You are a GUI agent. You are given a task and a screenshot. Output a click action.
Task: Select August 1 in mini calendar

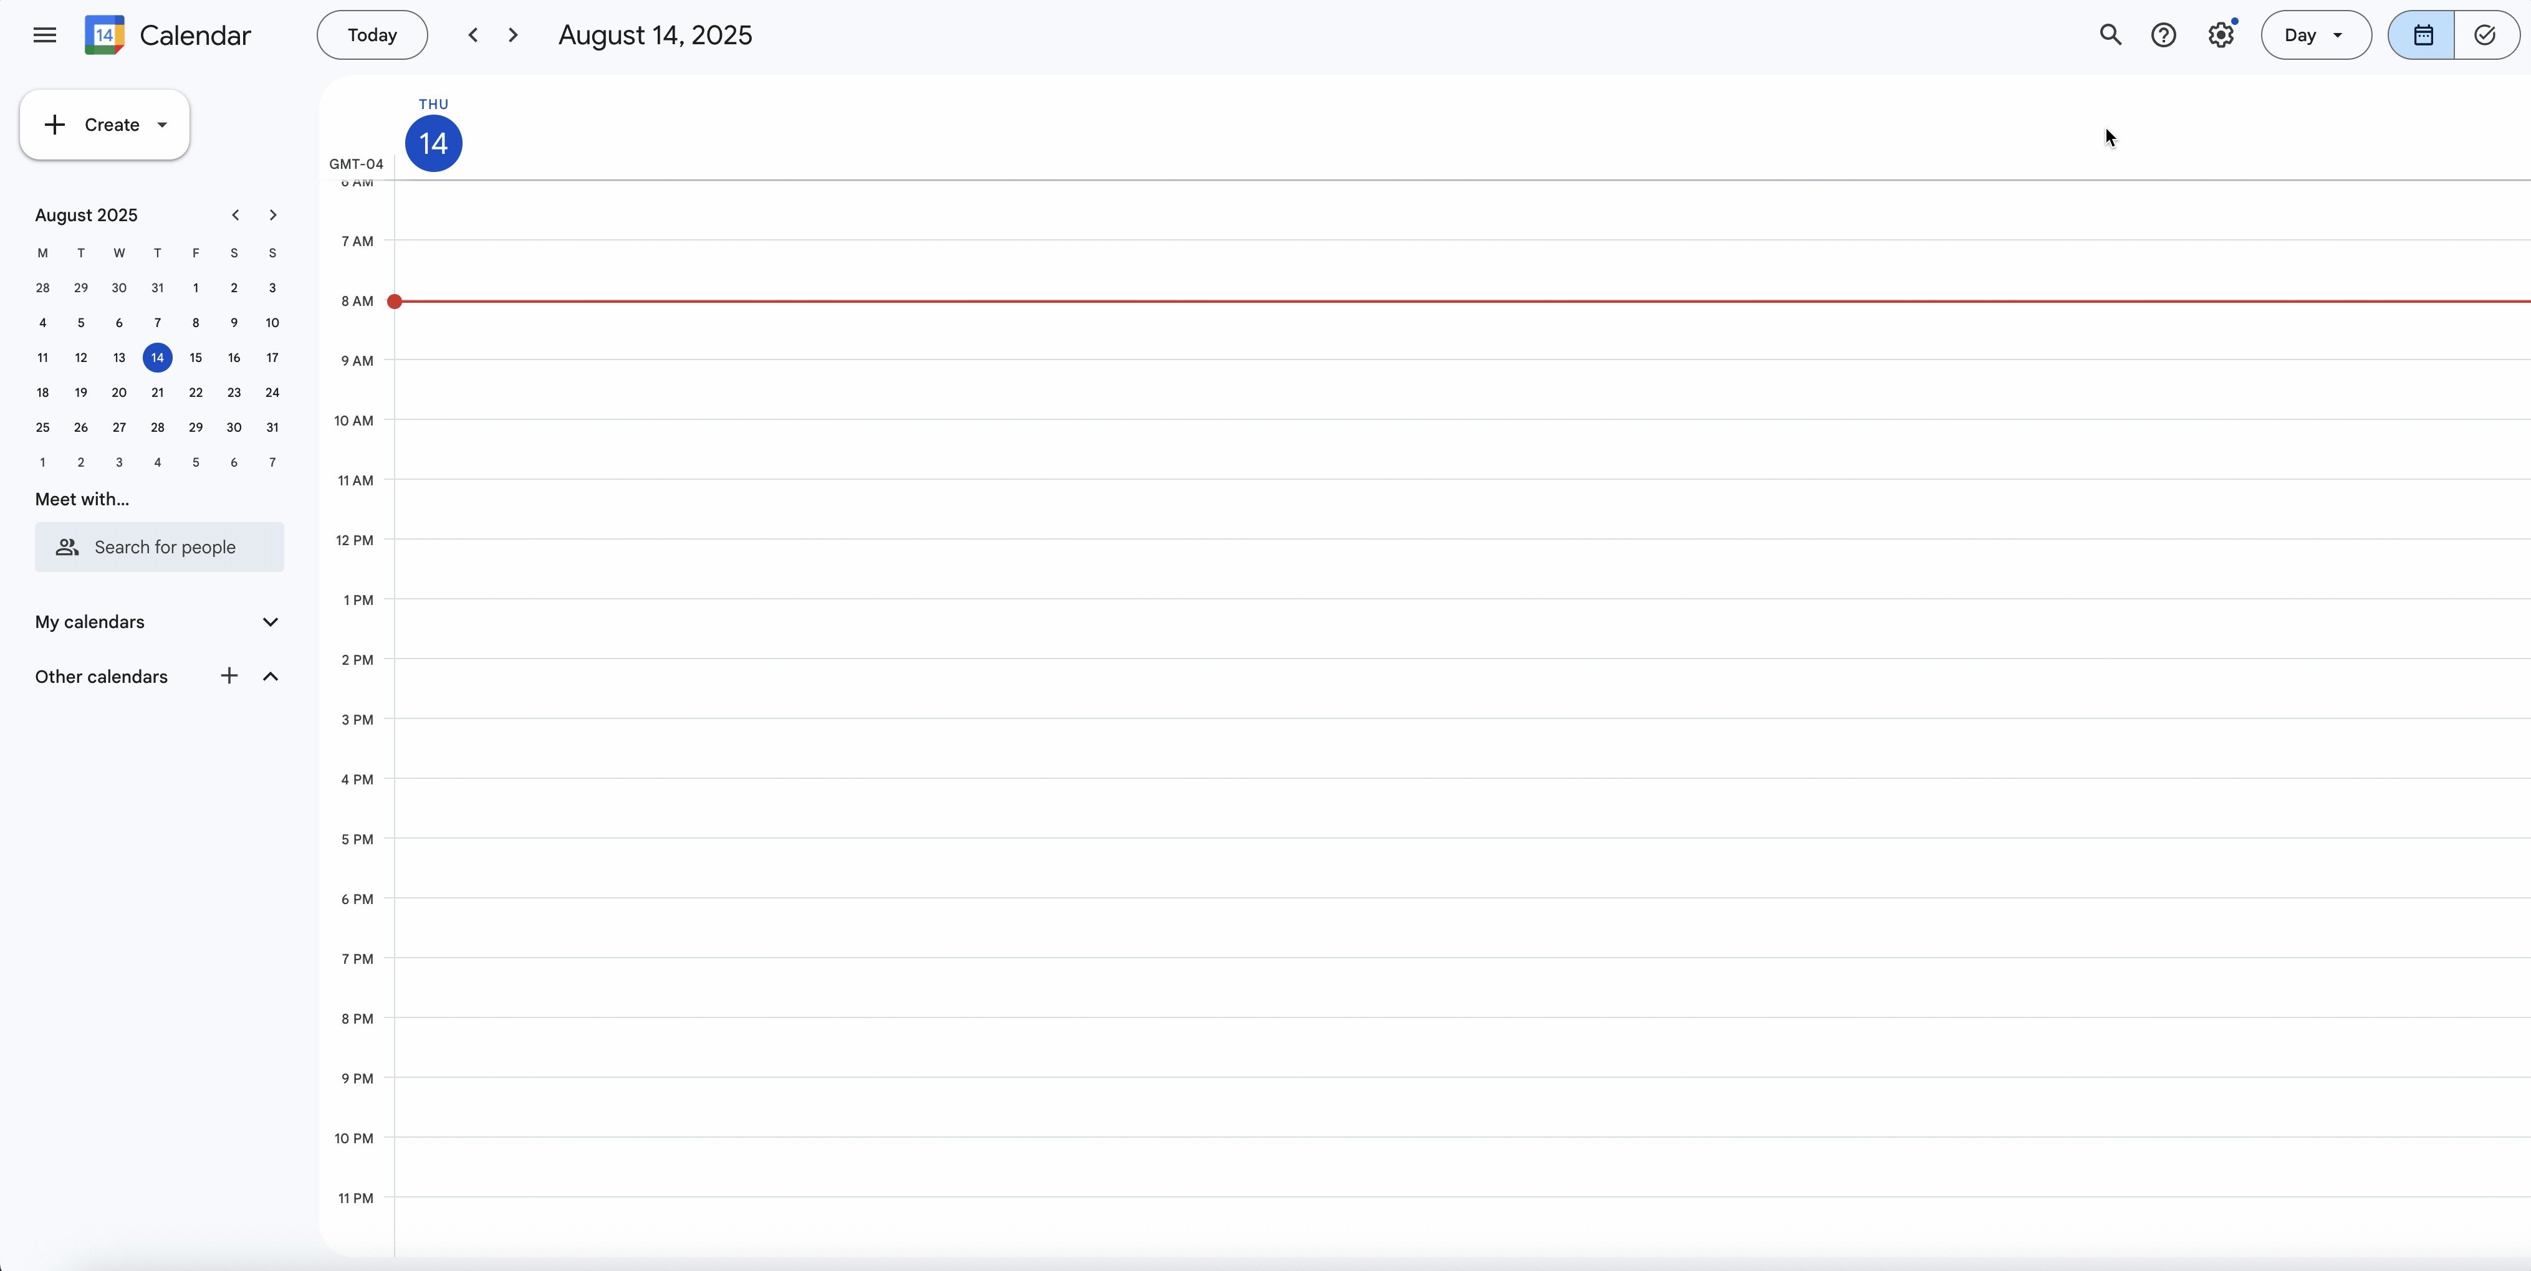(196, 288)
